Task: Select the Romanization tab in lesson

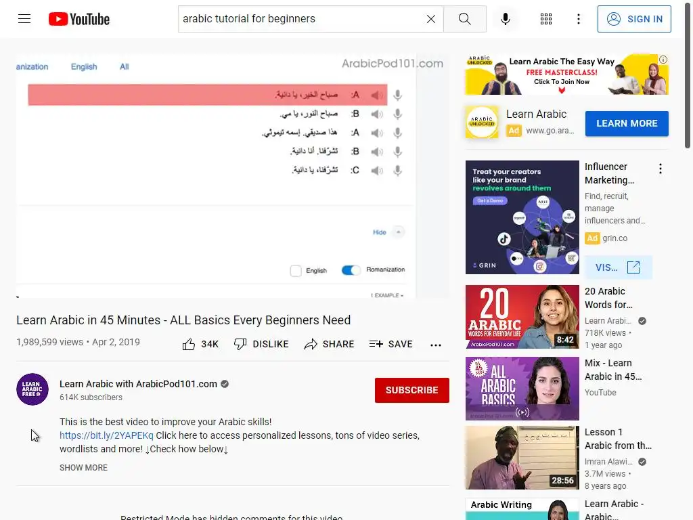Action: [32, 67]
